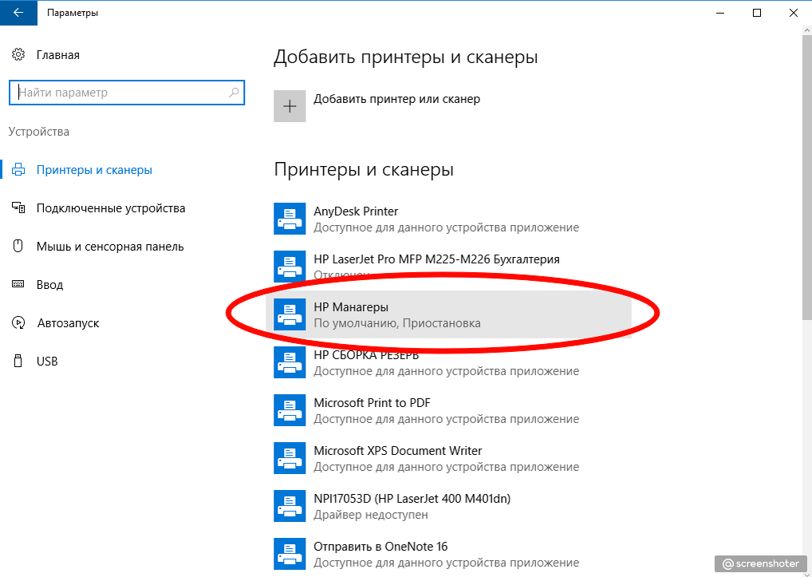The width and height of the screenshot is (812, 577).
Task: Minimize the Параметры window
Action: 720,13
